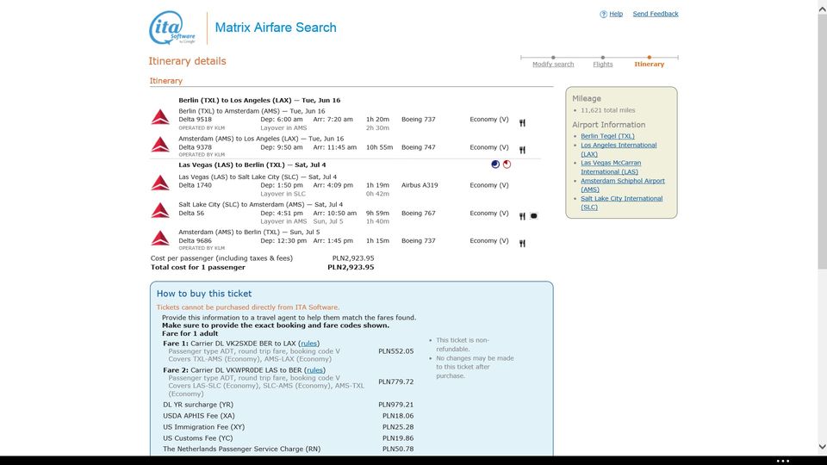Click the meal icon for Delta 9378

(522, 150)
